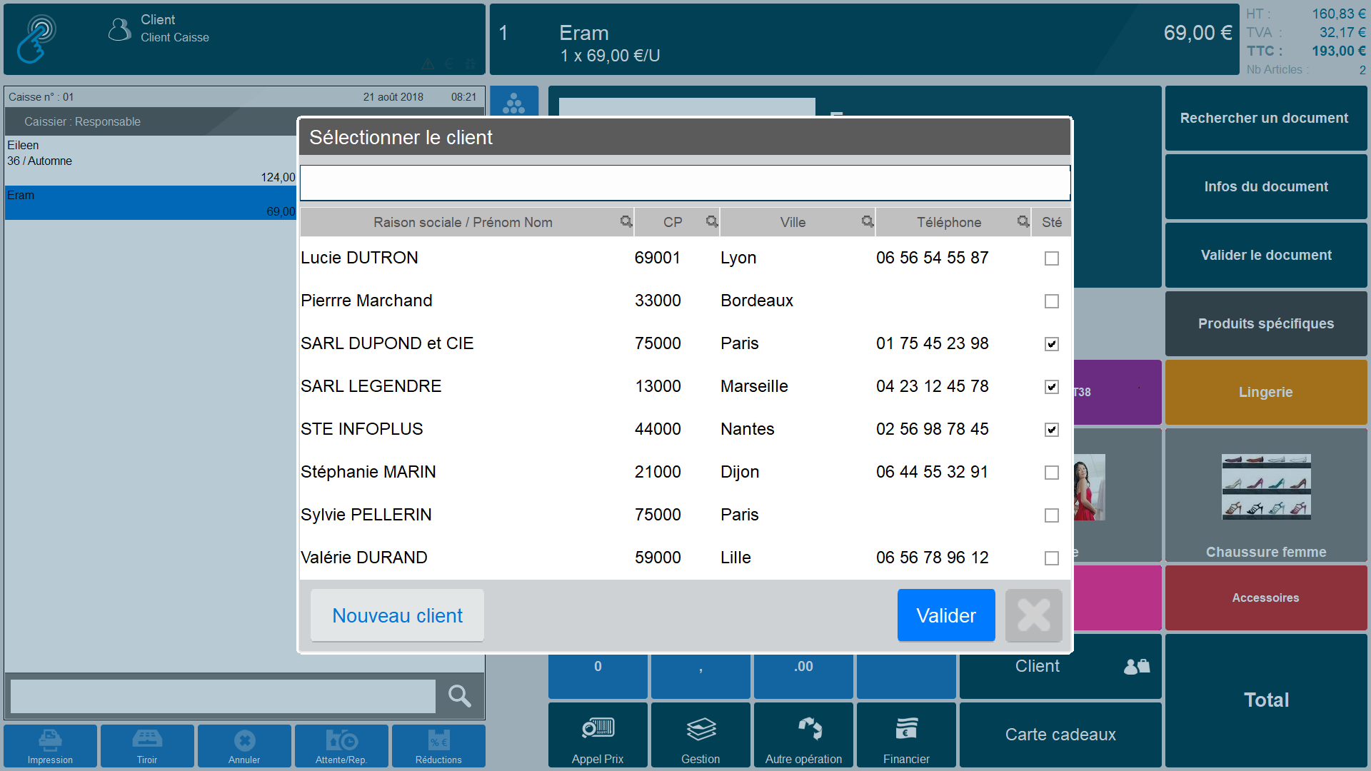Select client row STE INFOPLUS
The image size is (1371, 771).
coord(685,430)
